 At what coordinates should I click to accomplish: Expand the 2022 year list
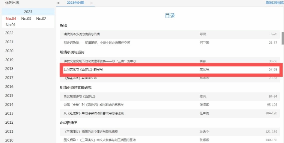(x=9, y=33)
